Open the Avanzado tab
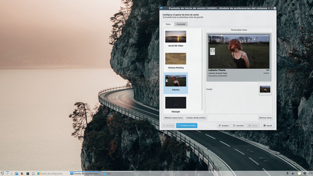This screenshot has height=176, width=313. pyautogui.click(x=181, y=24)
